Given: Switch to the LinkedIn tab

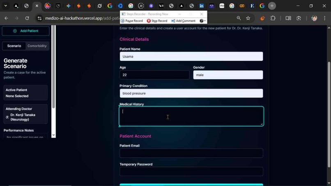Looking at the screenshot, I should [202, 6].
